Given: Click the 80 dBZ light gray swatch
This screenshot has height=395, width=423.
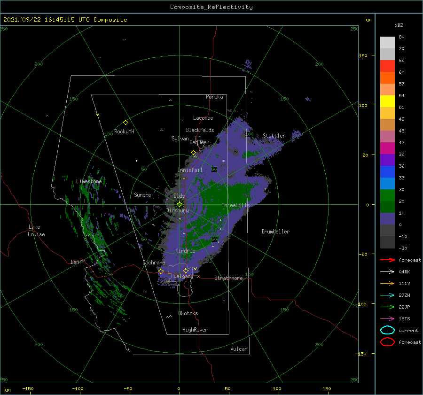Looking at the screenshot, I should tap(387, 43).
